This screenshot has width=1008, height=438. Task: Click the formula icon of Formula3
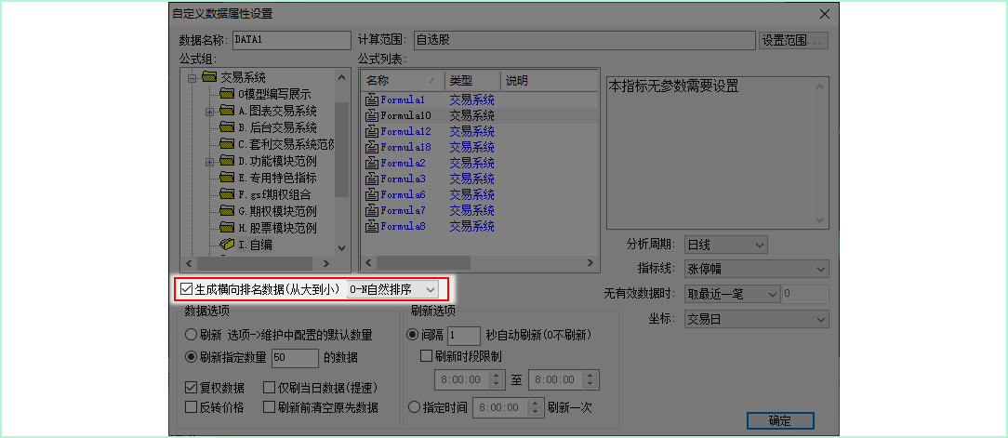pyautogui.click(x=372, y=179)
